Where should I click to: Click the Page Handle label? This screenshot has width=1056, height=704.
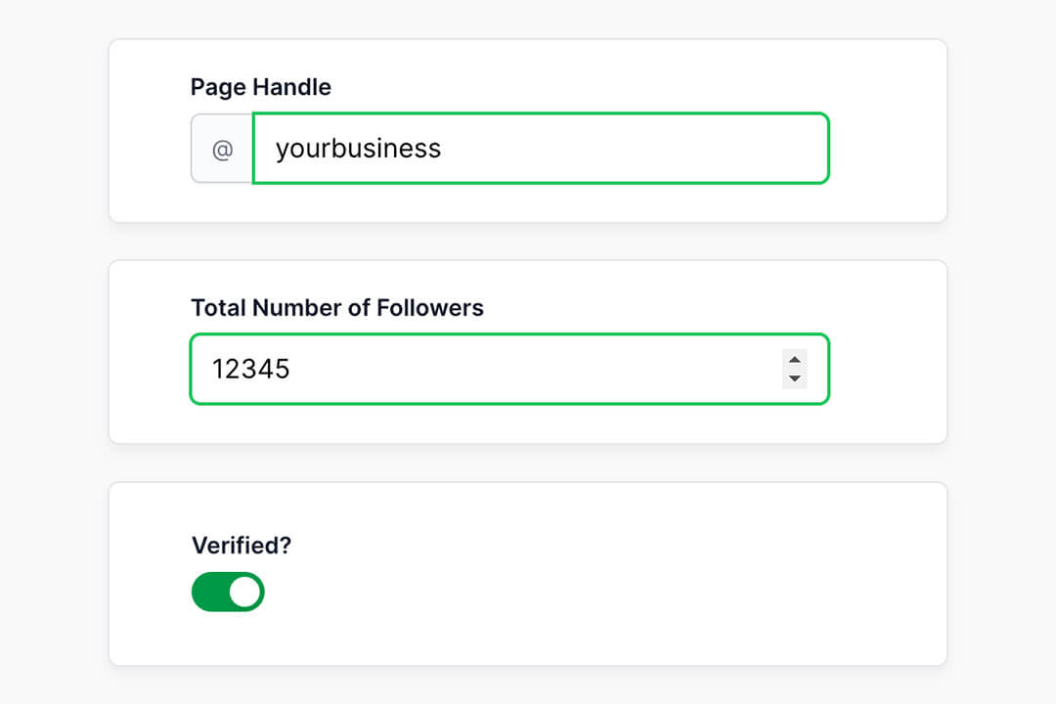pyautogui.click(x=260, y=87)
